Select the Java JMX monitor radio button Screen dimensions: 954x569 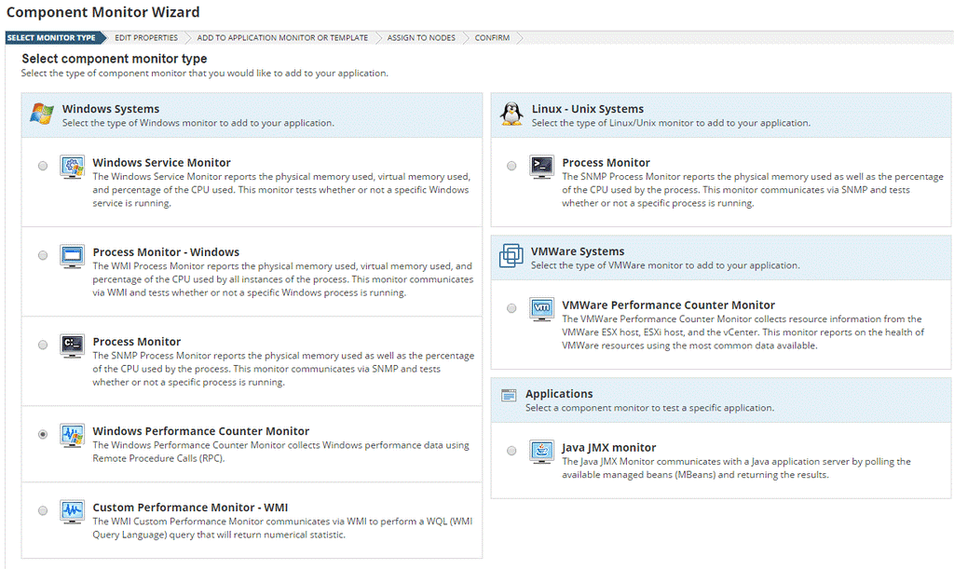click(x=511, y=451)
